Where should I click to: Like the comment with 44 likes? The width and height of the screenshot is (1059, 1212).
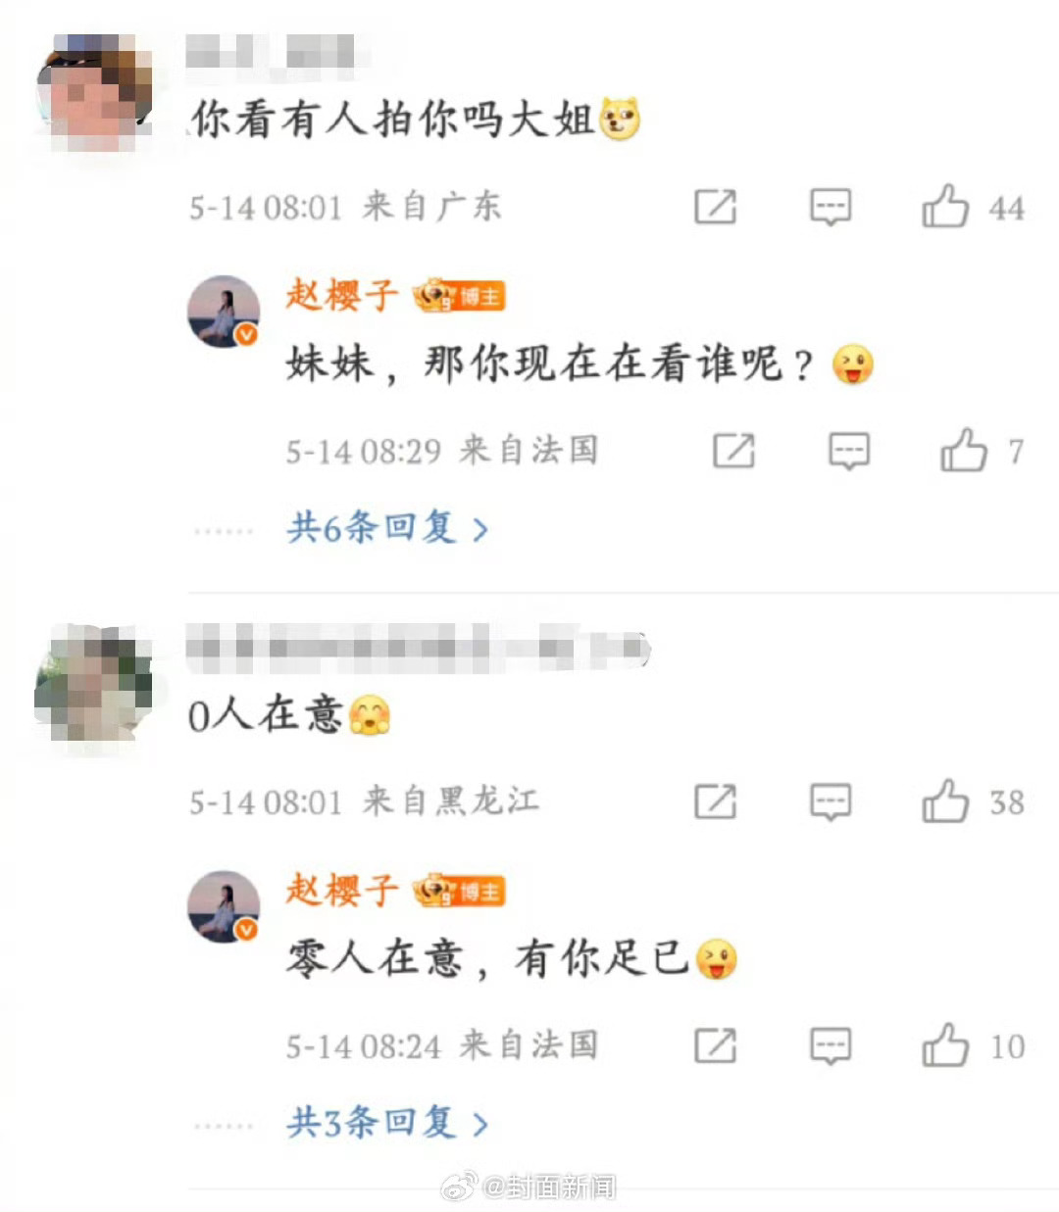click(x=945, y=207)
